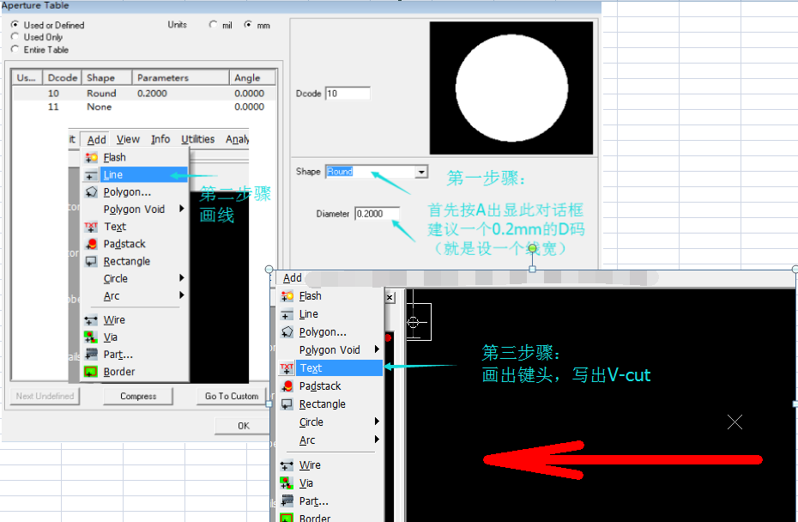Select the Dcode 10 Round table row

click(x=137, y=94)
